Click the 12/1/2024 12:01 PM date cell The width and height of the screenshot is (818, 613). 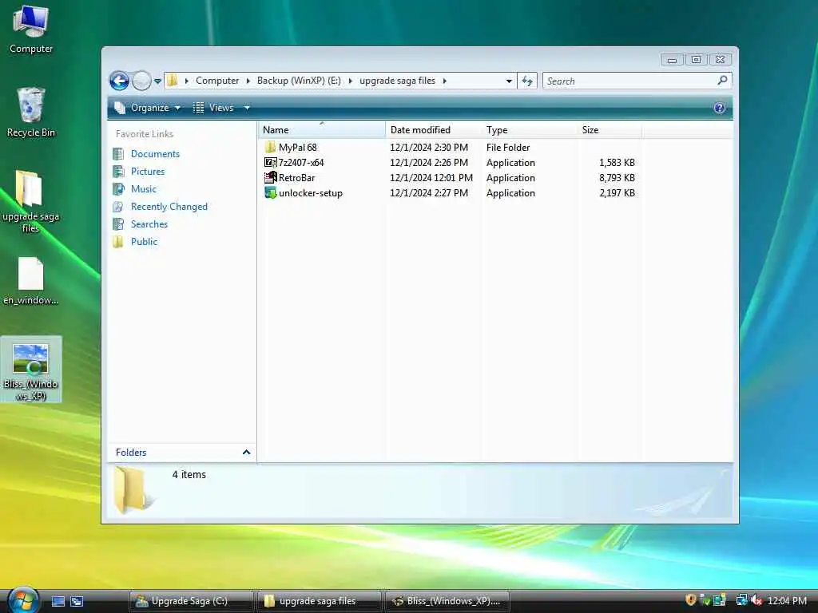431,178
